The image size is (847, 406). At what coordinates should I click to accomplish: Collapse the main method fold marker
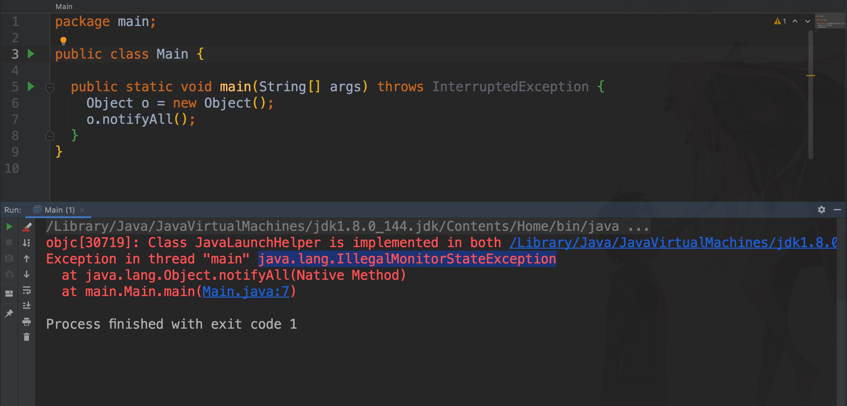click(x=50, y=87)
